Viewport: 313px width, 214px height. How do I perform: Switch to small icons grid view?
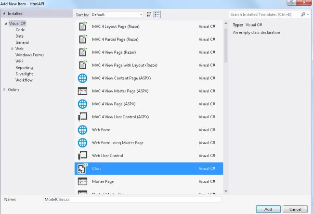coord(149,14)
